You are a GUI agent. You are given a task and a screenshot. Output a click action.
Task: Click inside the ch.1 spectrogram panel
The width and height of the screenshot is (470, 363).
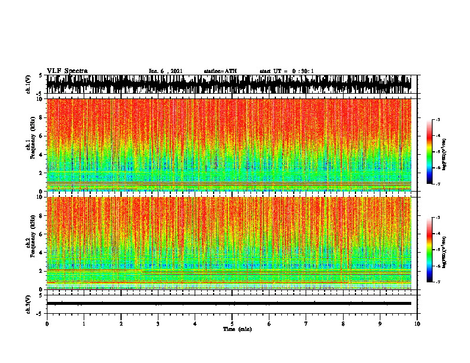(x=229, y=145)
